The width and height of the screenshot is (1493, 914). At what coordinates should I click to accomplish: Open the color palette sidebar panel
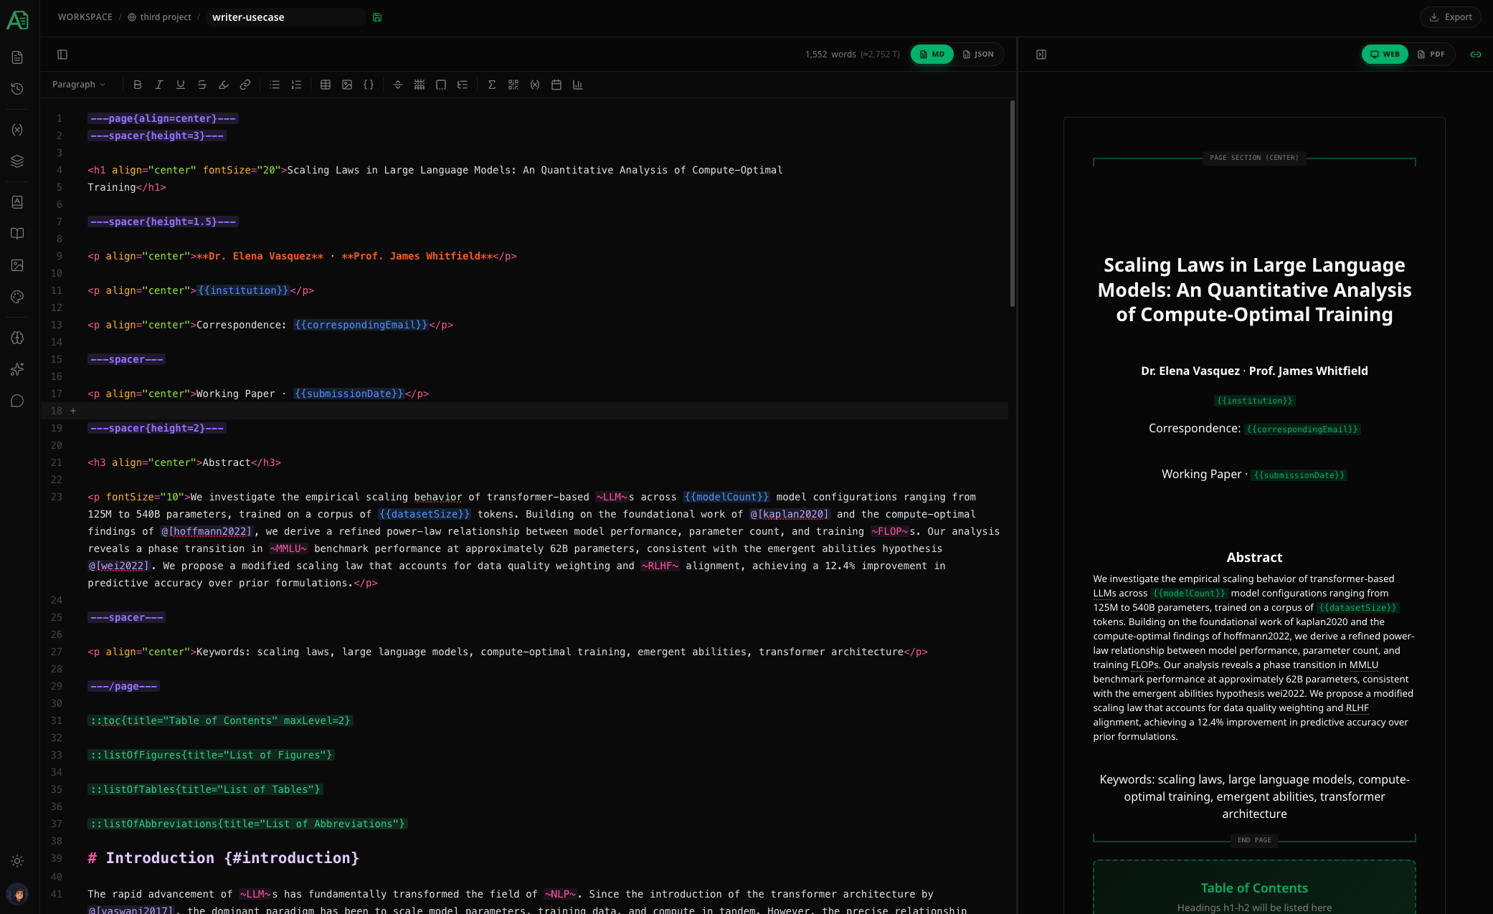coord(17,296)
